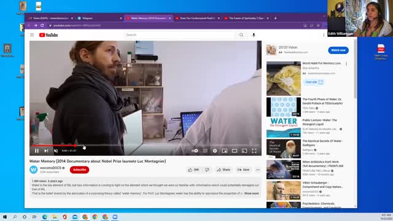The width and height of the screenshot is (393, 221).
Task: Unmute the video volume icon
Action: coord(56,151)
